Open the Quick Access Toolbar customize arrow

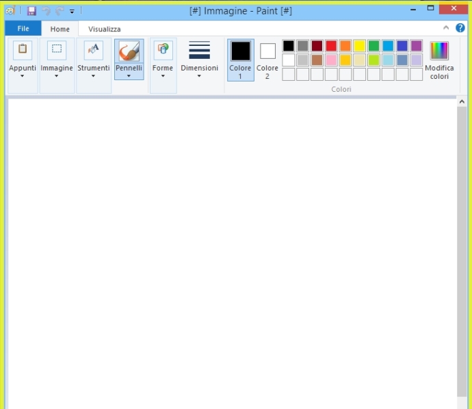72,12
